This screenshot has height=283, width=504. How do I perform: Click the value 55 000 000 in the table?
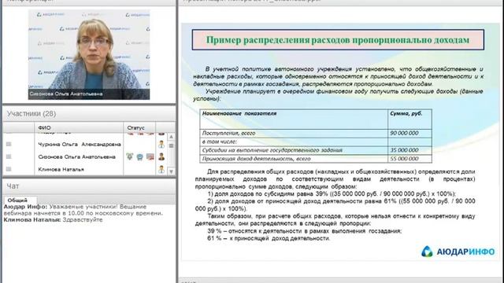click(404, 159)
